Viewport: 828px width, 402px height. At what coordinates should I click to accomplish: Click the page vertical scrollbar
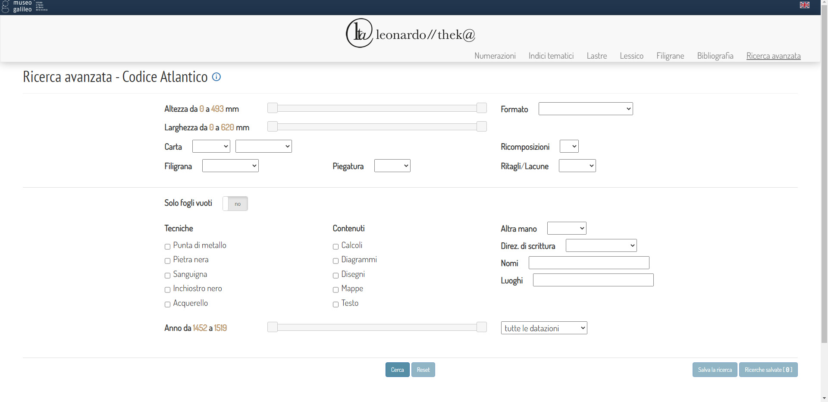point(824,175)
